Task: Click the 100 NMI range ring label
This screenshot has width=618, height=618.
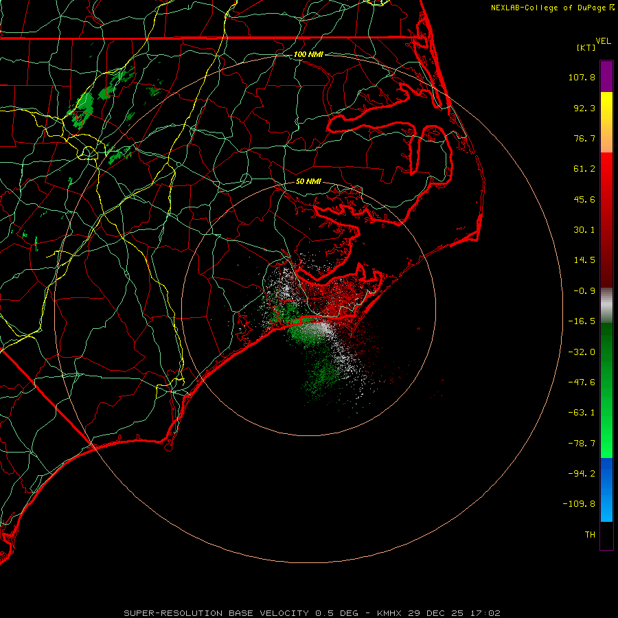Action: point(308,54)
